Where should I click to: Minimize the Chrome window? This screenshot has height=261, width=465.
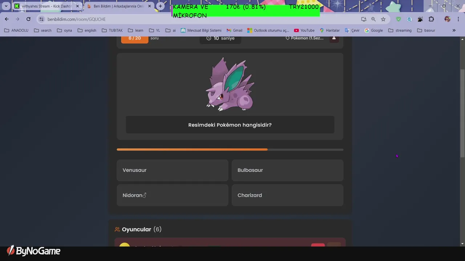tap(430, 6)
